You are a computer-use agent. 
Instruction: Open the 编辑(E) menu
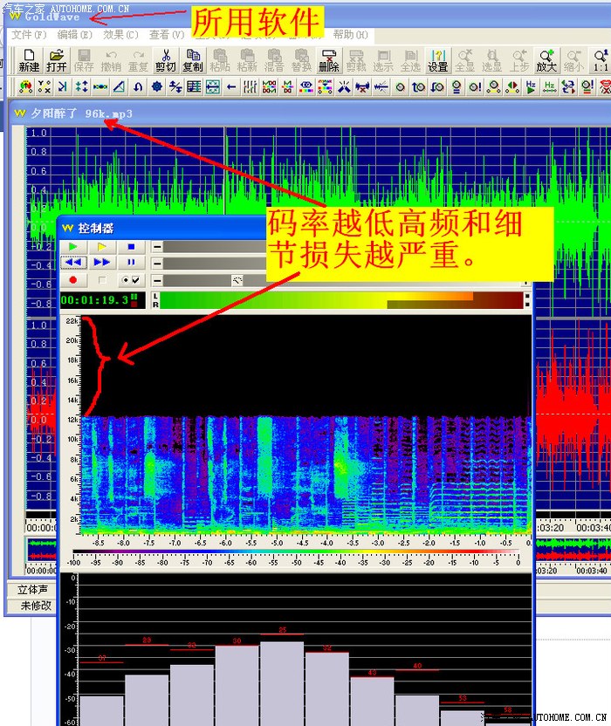coord(74,35)
